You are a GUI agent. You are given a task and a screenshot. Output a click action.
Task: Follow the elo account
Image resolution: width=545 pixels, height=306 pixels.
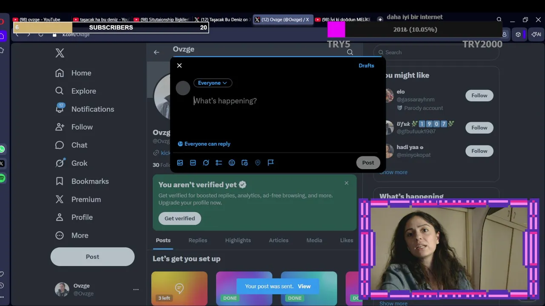click(479, 96)
